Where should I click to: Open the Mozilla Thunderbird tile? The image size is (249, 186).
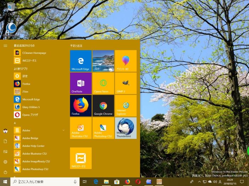(126, 128)
